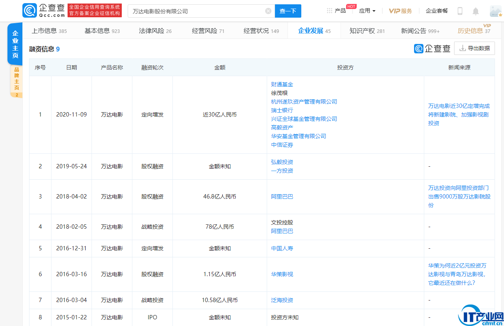Open investor link 高毅资产

click(x=282, y=127)
